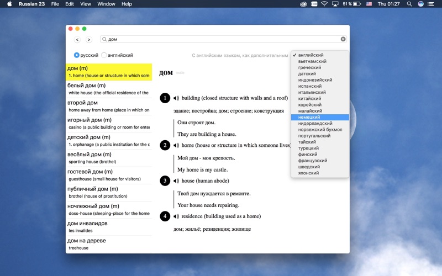Select the гостевой дом (m) result

[109, 175]
